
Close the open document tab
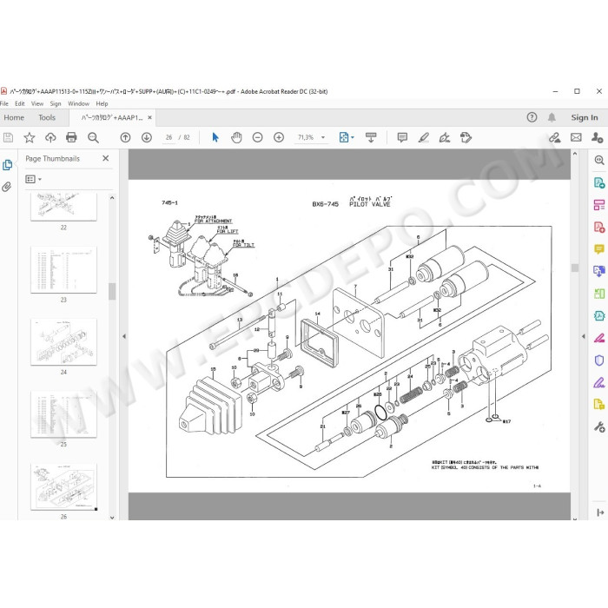tap(149, 117)
